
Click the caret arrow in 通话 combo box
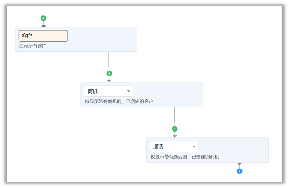tap(194, 146)
